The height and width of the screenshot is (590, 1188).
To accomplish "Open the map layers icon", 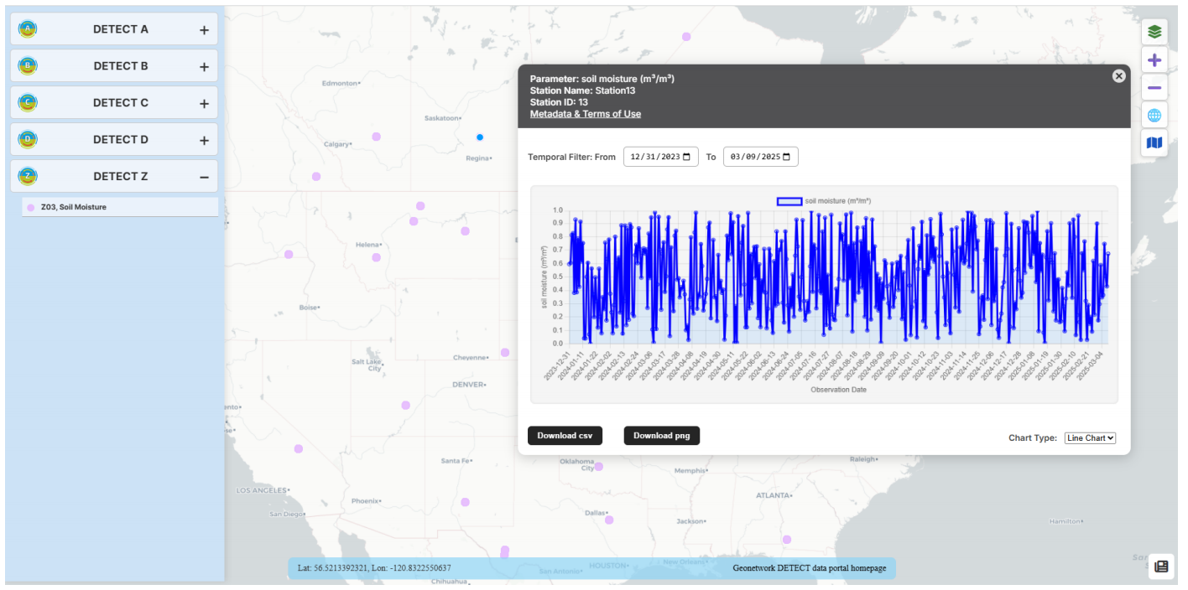I will 1154,32.
